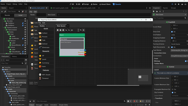Expand the Zoom section in Inspector
The height and width of the screenshot is (106, 188).
[x=156, y=58]
